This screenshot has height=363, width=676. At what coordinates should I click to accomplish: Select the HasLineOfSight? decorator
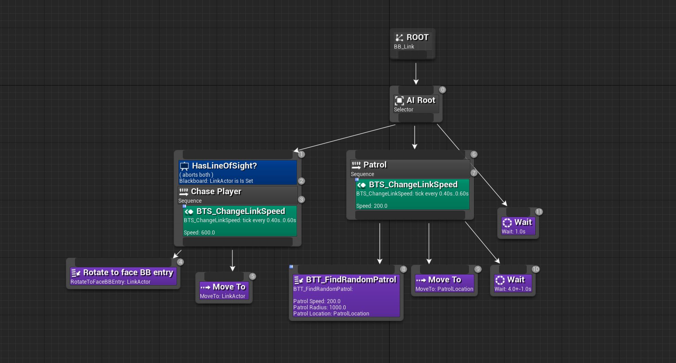[x=238, y=173]
